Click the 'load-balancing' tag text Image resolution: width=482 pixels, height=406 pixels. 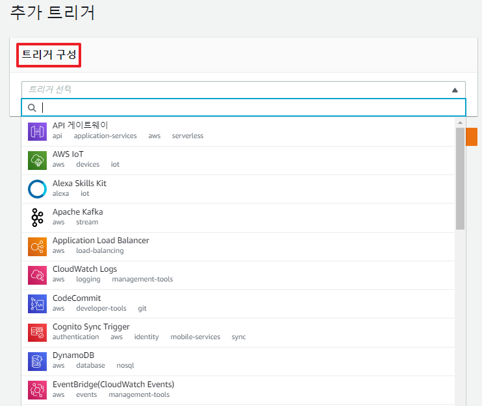[x=100, y=251]
